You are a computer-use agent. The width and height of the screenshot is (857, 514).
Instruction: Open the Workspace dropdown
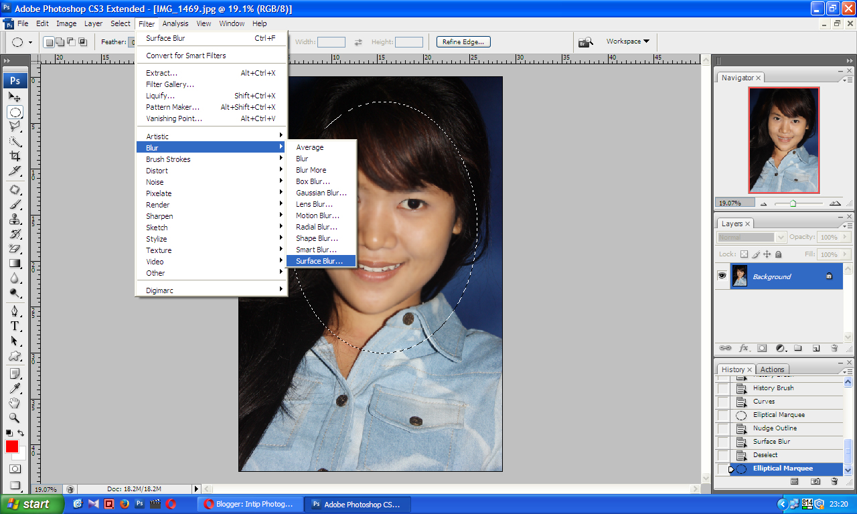point(627,41)
